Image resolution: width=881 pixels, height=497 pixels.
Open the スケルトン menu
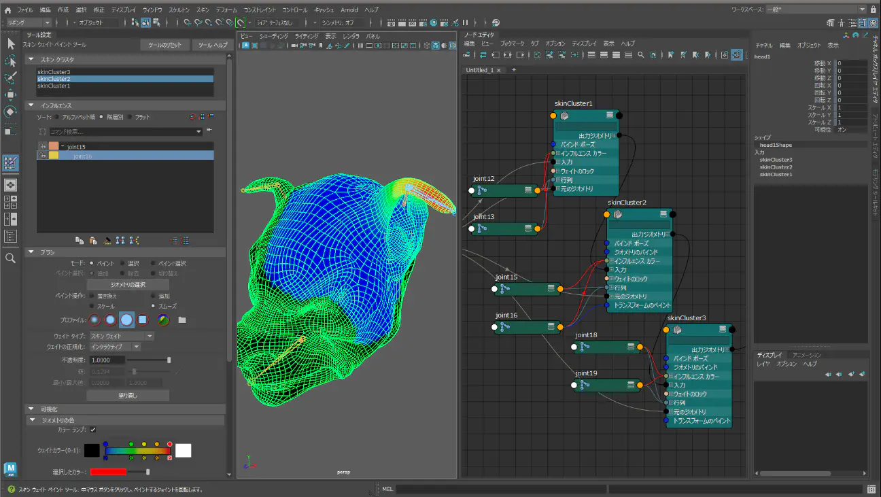pyautogui.click(x=179, y=10)
